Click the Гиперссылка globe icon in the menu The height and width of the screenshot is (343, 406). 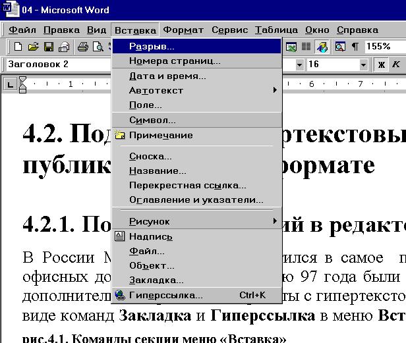(x=120, y=295)
